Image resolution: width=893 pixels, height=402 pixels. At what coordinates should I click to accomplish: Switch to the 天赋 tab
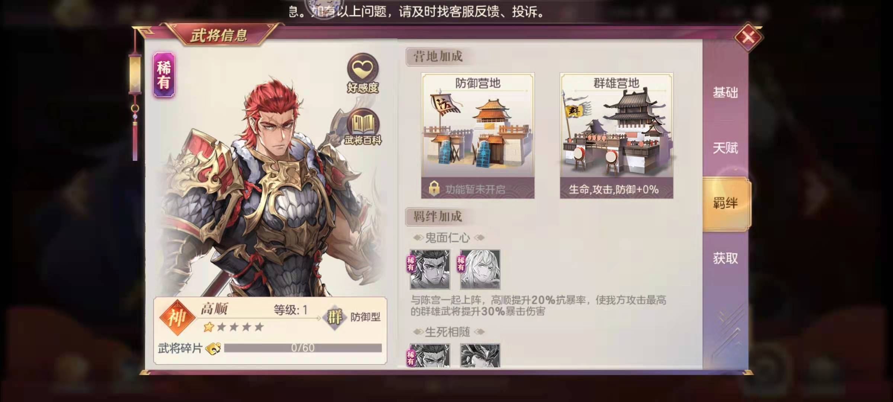pyautogui.click(x=725, y=148)
